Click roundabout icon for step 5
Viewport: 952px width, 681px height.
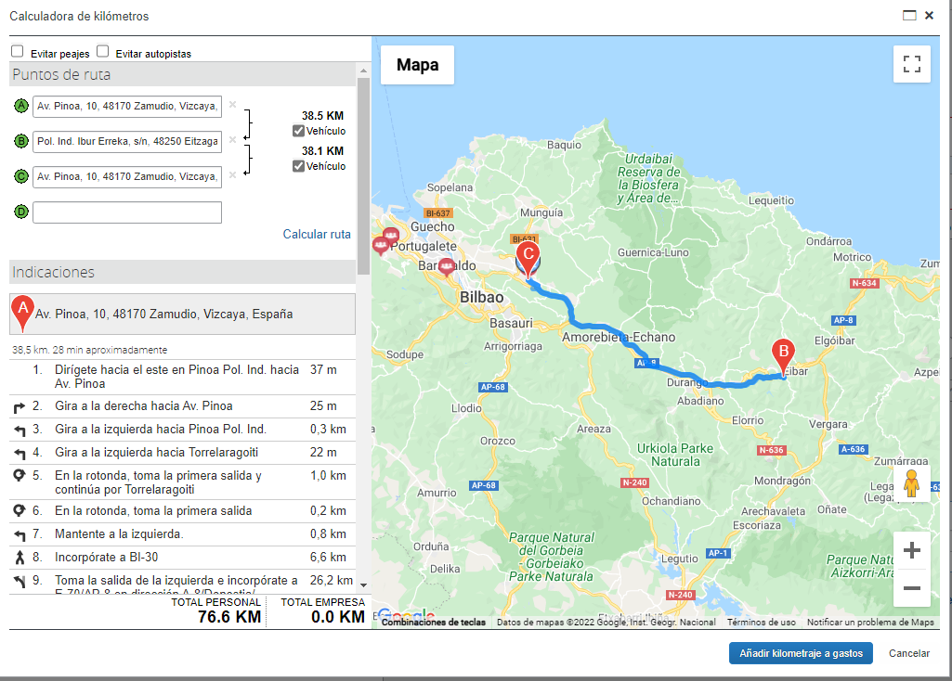click(x=20, y=475)
